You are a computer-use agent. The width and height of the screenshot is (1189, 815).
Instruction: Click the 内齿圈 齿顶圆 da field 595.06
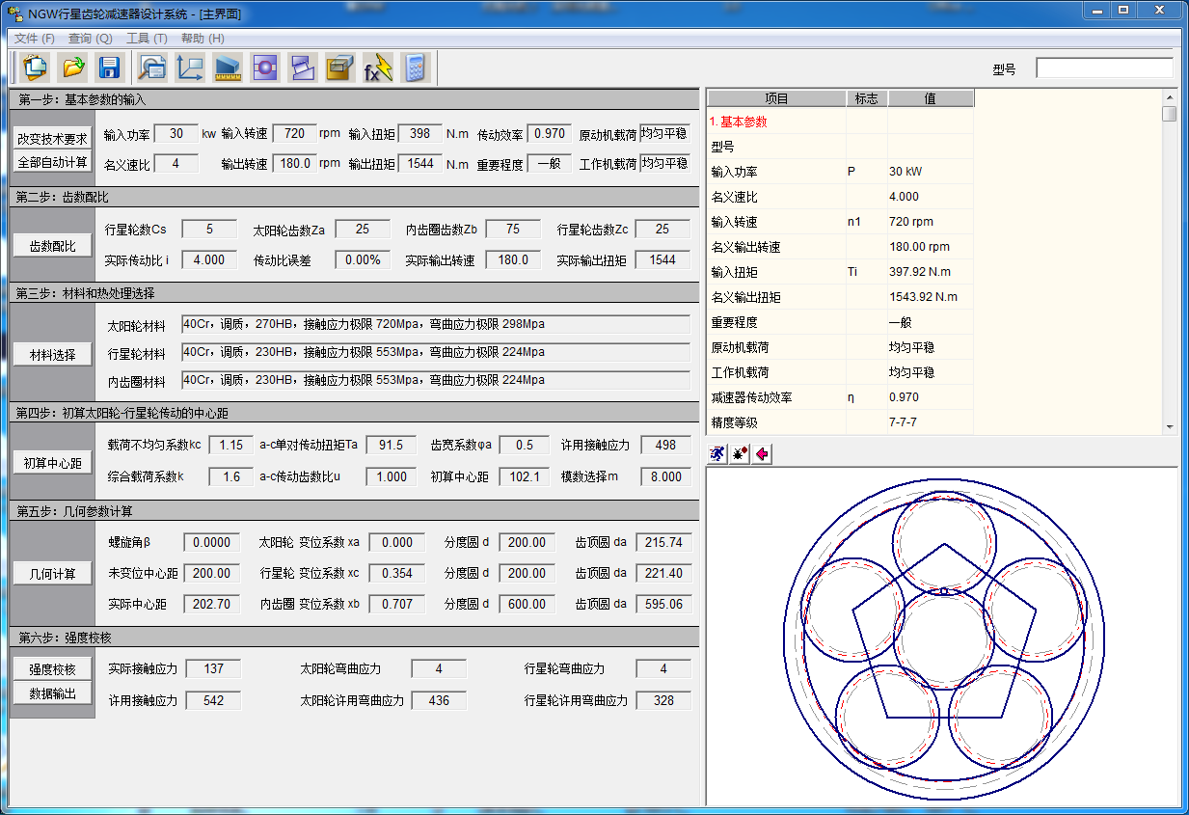[x=663, y=604]
